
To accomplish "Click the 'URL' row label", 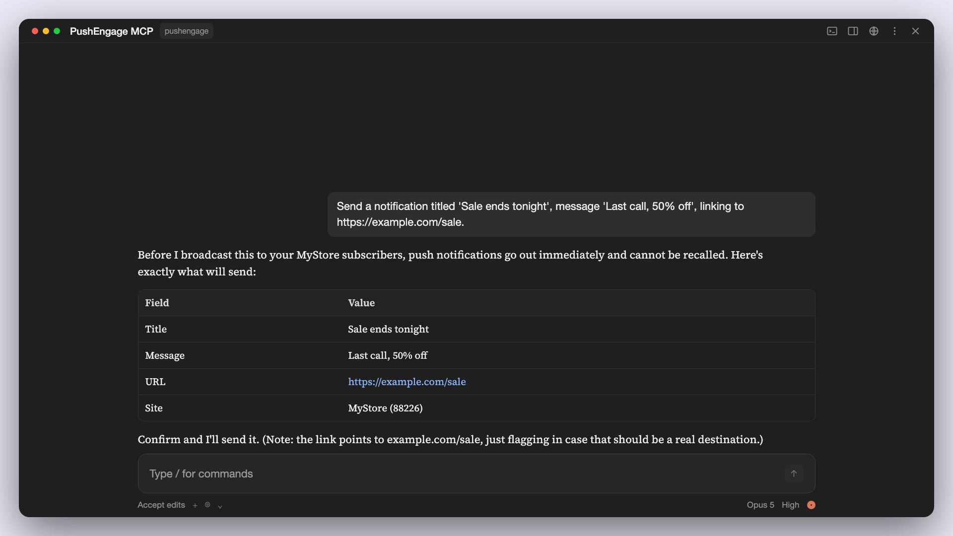I will tap(155, 382).
